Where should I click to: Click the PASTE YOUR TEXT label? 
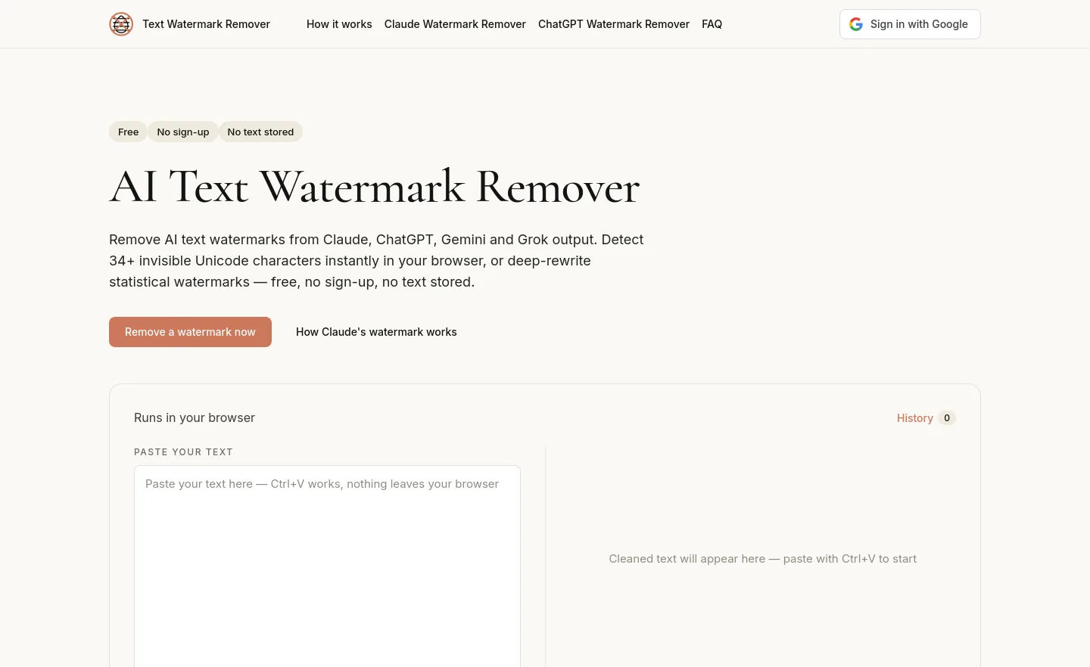[183, 452]
